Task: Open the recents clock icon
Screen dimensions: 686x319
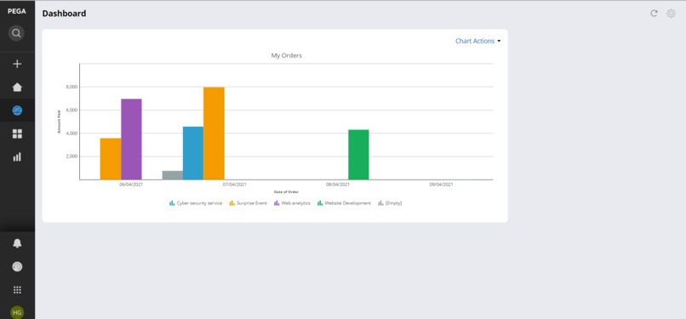Action: coord(17,266)
